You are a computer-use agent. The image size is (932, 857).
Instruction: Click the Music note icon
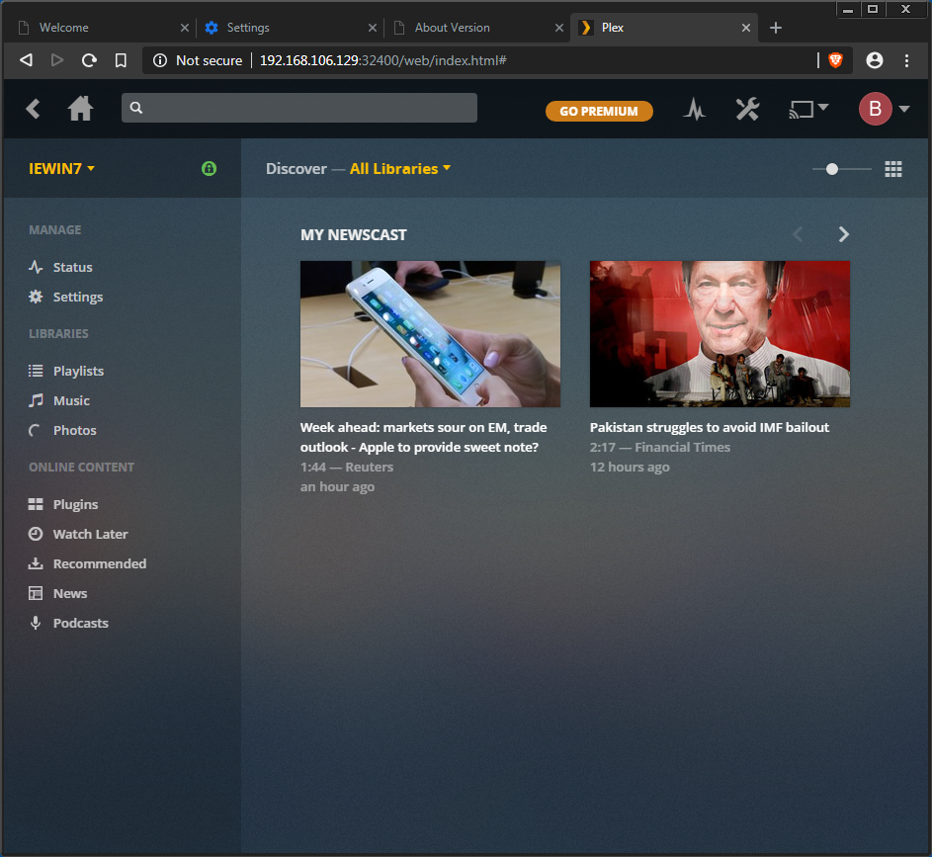point(36,400)
